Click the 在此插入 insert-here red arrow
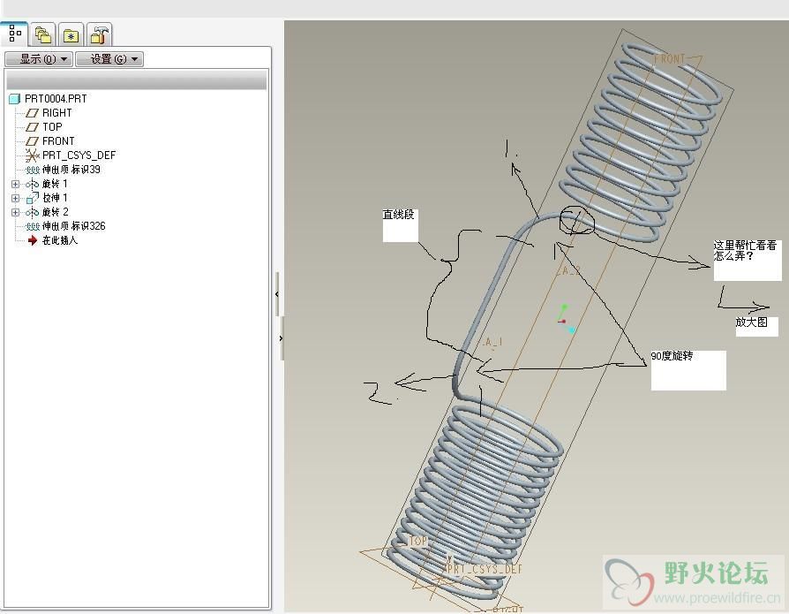This screenshot has height=614, width=789. 33,240
